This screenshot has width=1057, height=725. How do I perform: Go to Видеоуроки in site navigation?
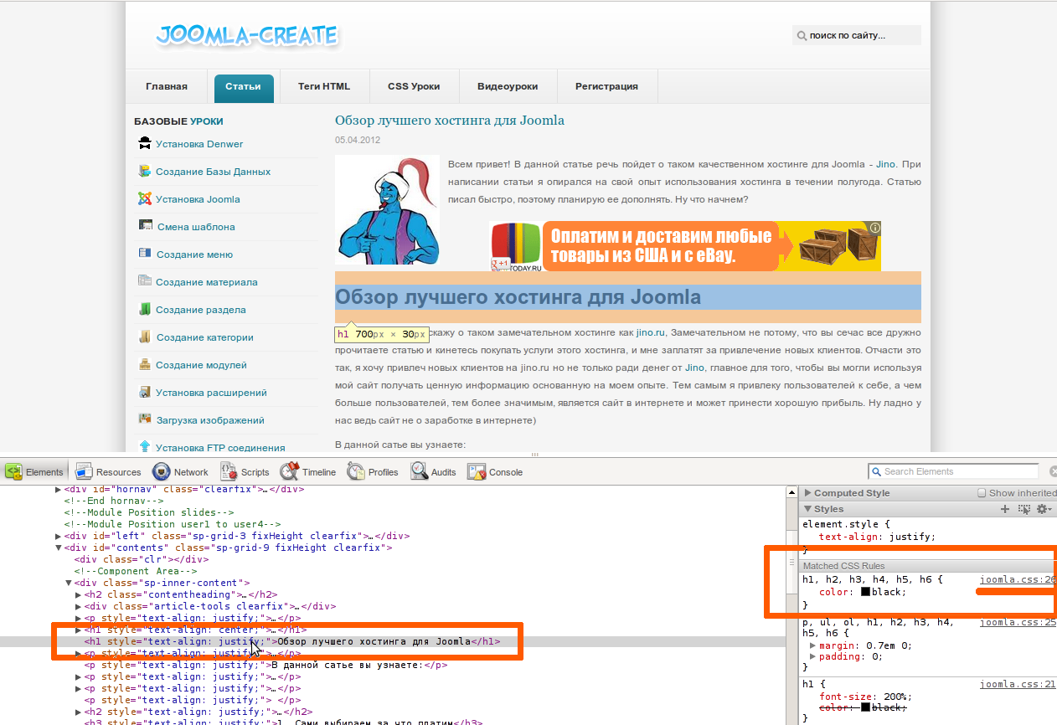508,86
